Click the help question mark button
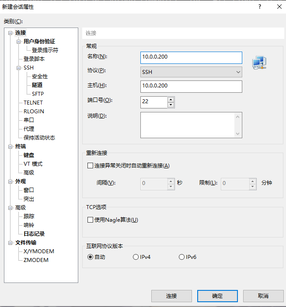The height and width of the screenshot is (307, 286). click(x=260, y=7)
